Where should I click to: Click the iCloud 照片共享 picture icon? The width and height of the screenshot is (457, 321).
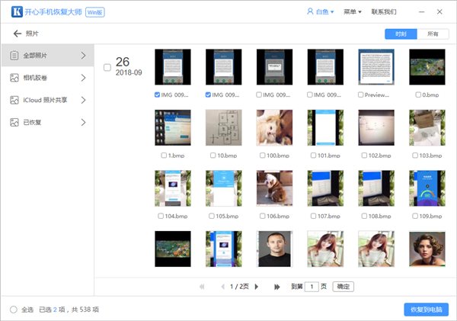pyautogui.click(x=14, y=100)
